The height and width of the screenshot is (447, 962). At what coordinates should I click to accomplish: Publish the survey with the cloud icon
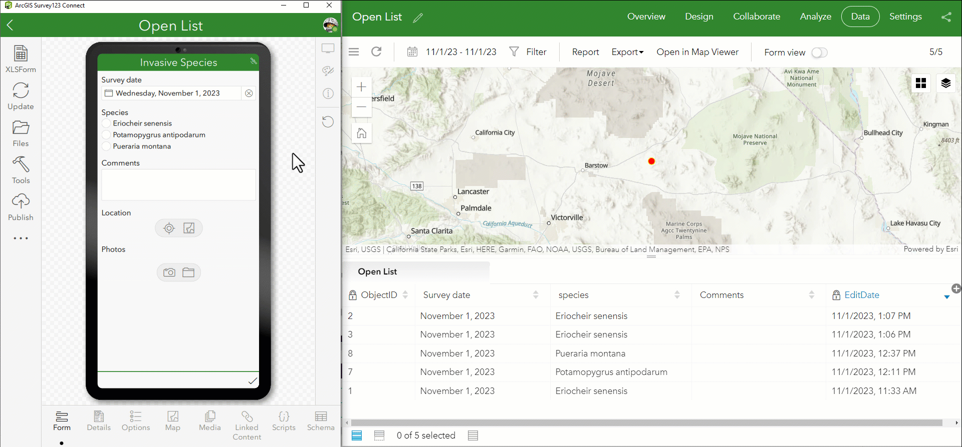tap(21, 207)
